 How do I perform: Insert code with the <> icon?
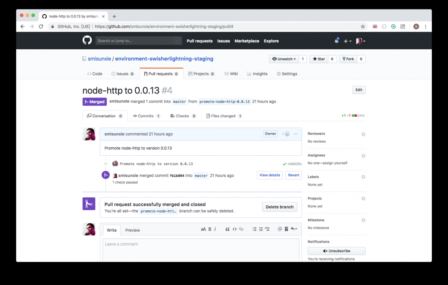click(x=235, y=229)
